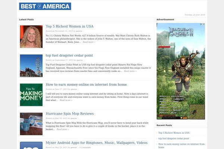Select the Six Flags New England excerpt text

coord(98,68)
